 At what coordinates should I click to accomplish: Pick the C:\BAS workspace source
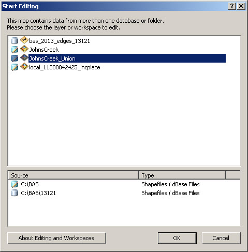tap(30, 184)
